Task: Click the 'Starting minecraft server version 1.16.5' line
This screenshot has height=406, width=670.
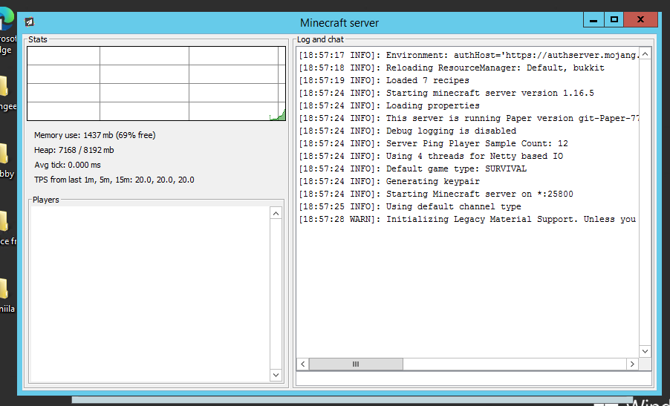Action: 446,93
